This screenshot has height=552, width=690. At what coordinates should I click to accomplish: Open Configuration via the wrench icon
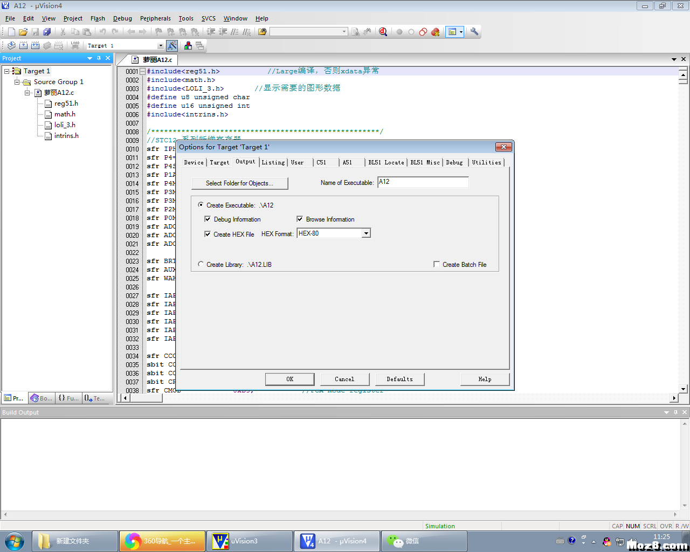[x=474, y=32]
